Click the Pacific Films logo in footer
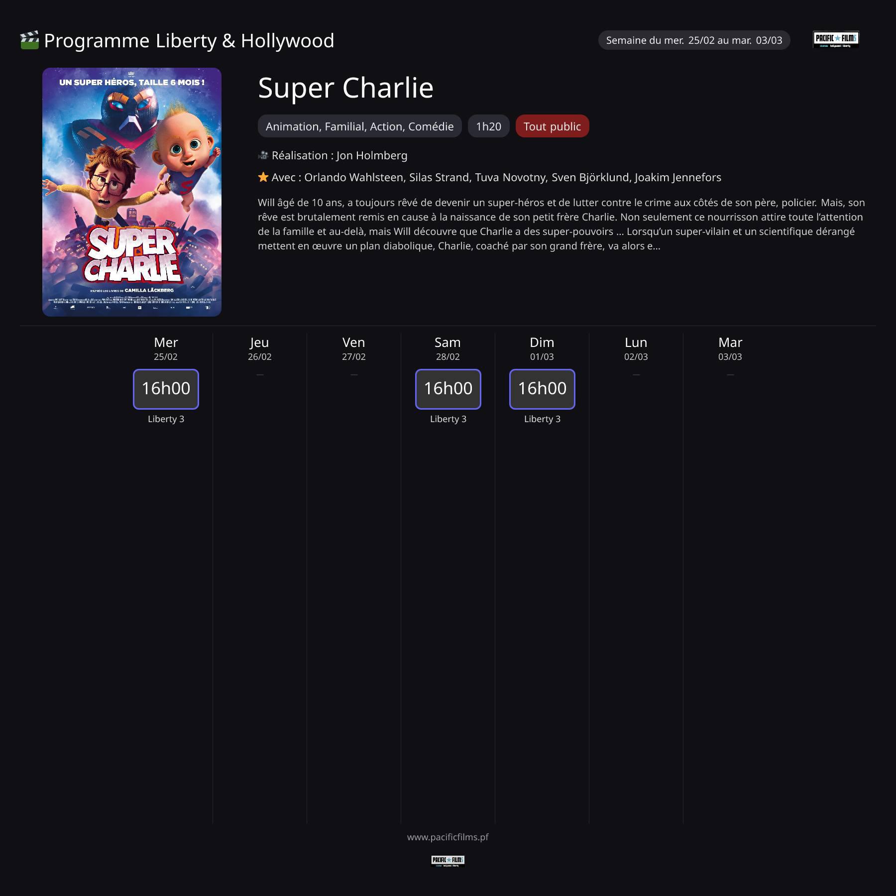 pos(448,861)
